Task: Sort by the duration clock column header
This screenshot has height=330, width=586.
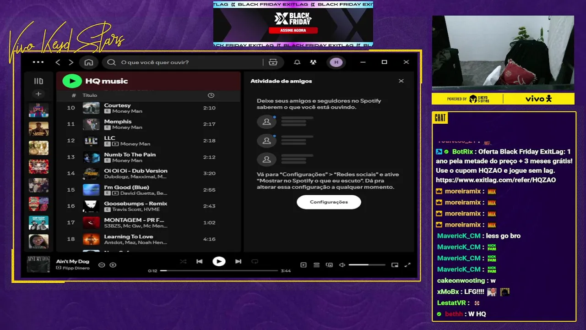Action: point(211,95)
